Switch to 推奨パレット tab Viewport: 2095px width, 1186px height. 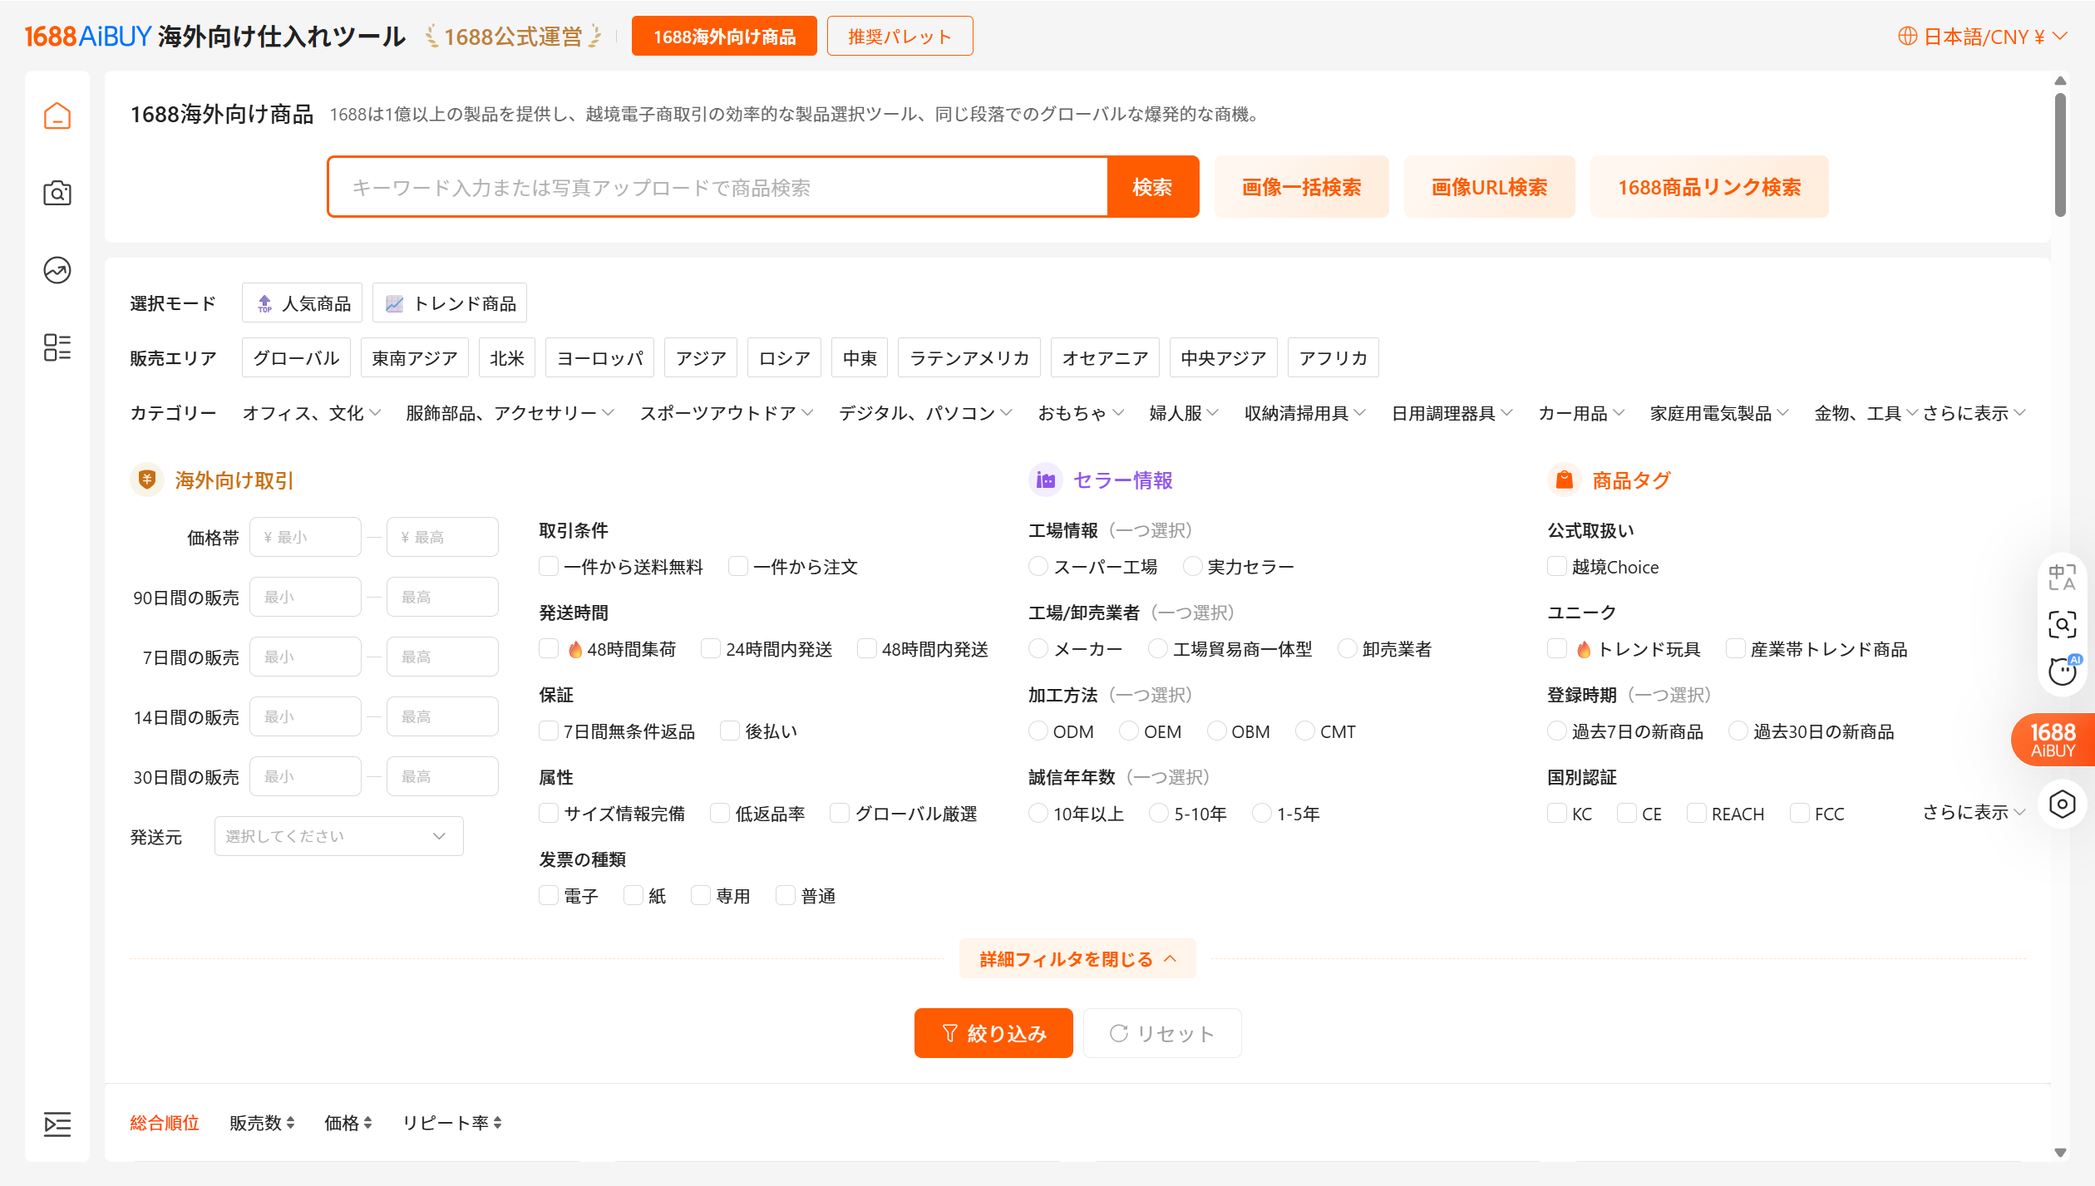coord(900,37)
